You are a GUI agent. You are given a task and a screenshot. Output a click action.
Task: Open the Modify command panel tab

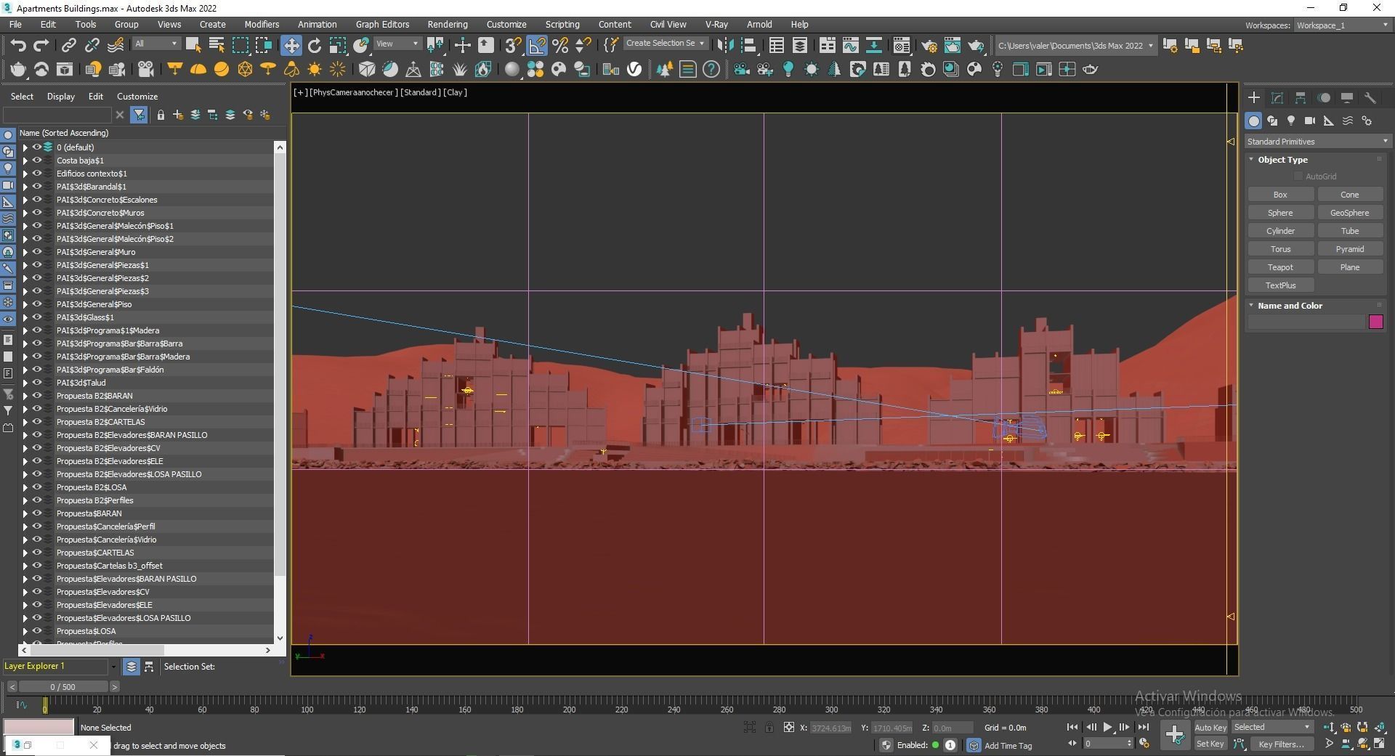point(1277,97)
